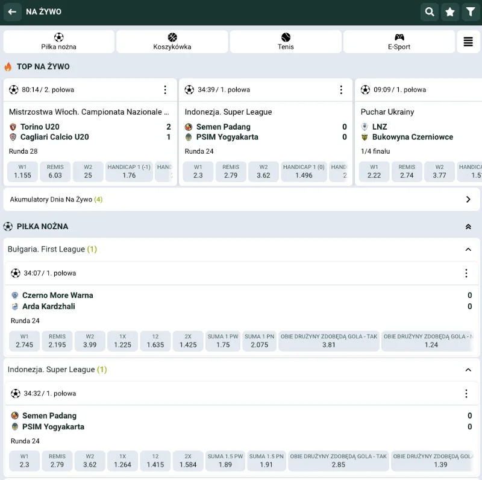Open three-dot menu on Czerno More Warna match
The image size is (482, 480).
(466, 273)
